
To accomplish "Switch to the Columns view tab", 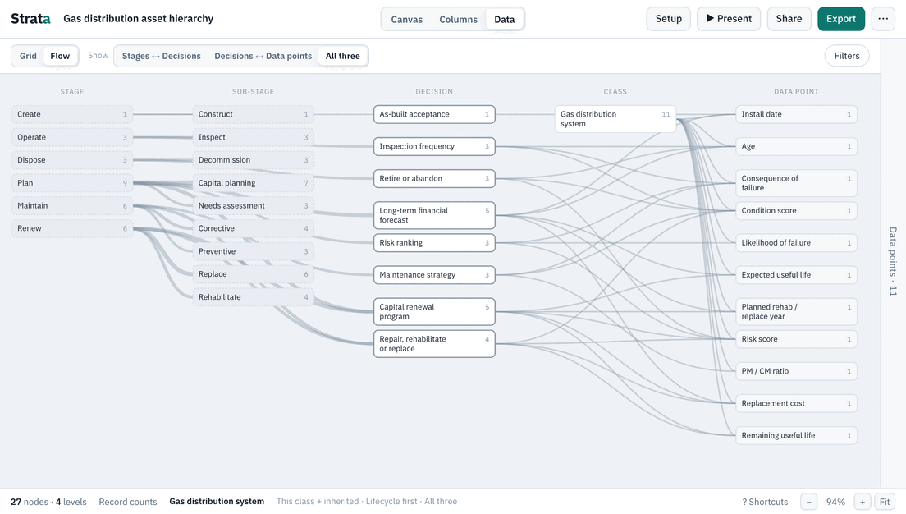I will tap(458, 19).
